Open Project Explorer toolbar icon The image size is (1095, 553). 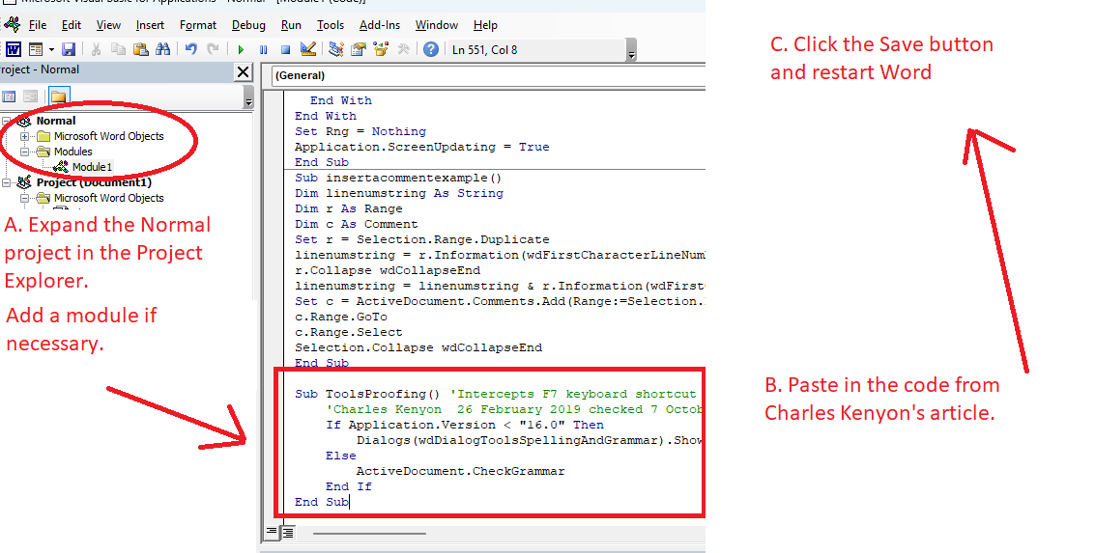[x=336, y=49]
